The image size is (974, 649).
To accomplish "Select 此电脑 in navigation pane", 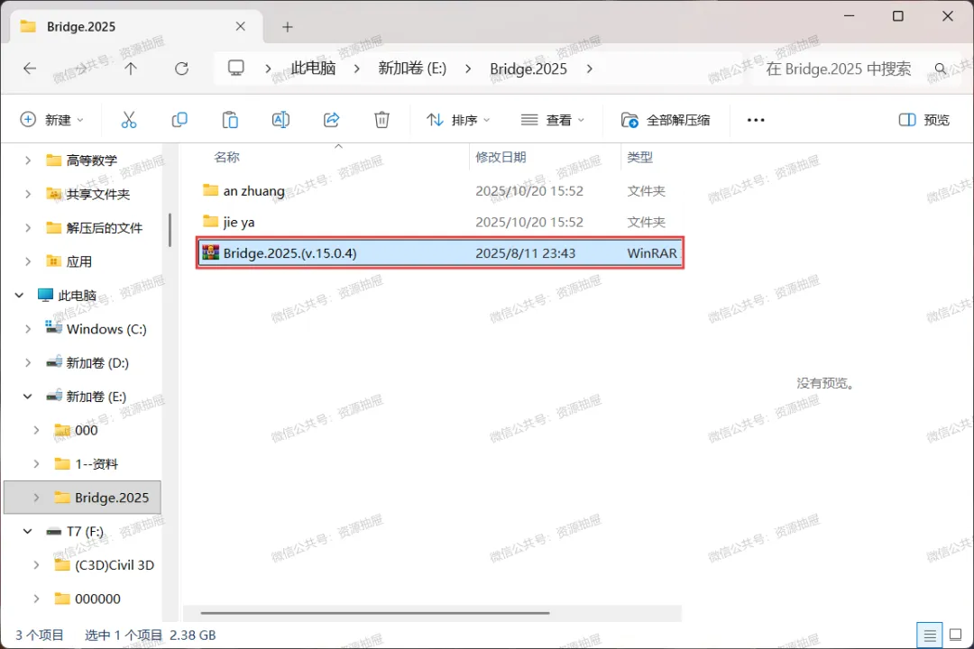I will pos(77,295).
